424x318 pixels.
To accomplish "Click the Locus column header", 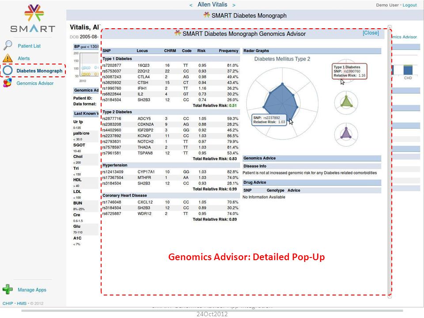I will tap(142, 51).
